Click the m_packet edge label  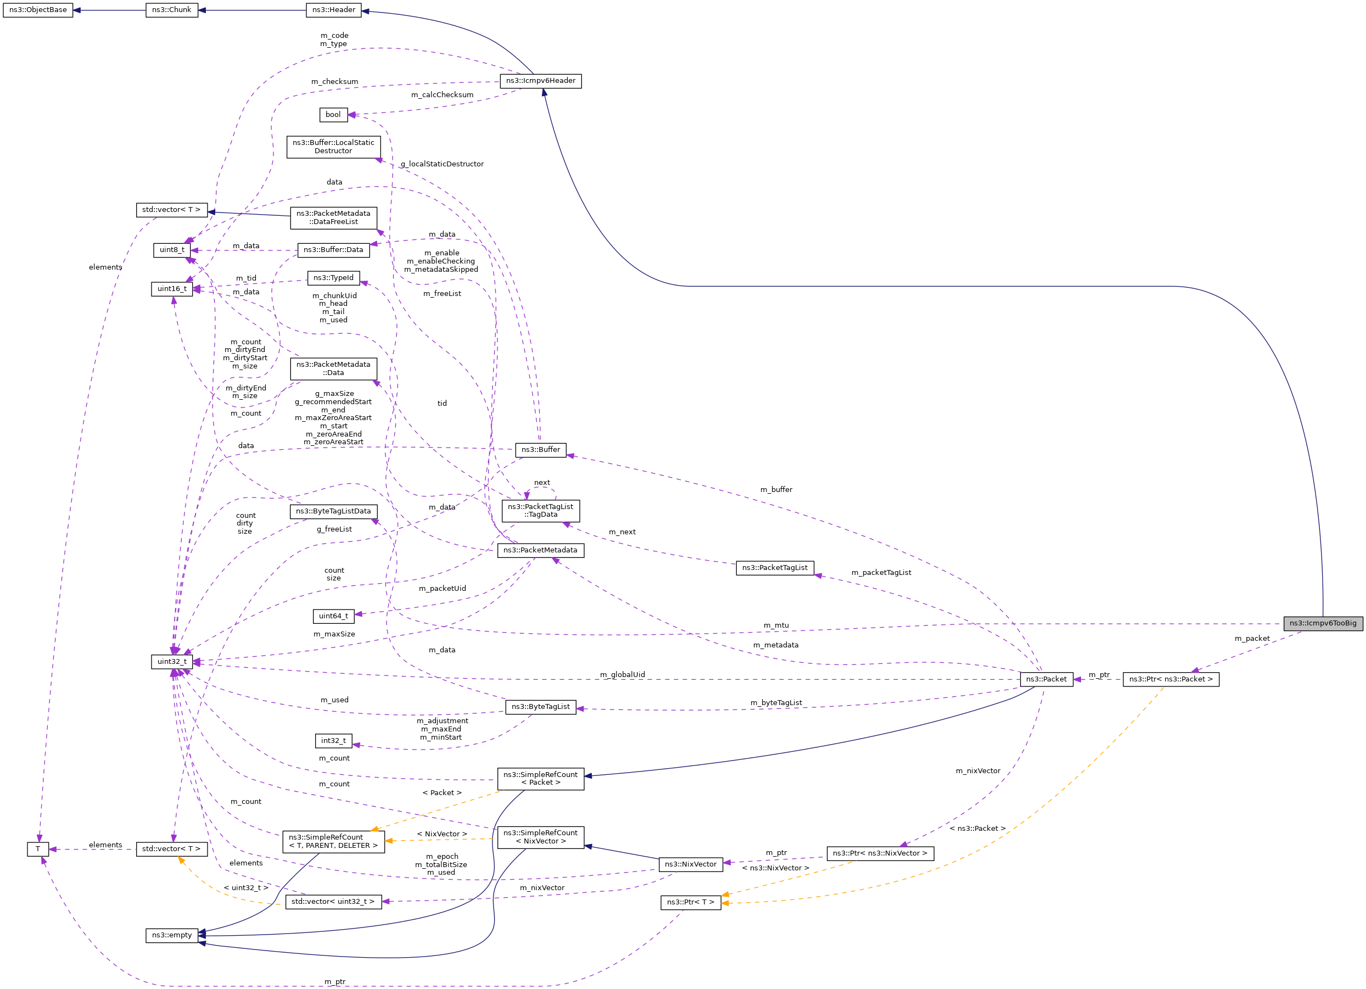click(1252, 639)
